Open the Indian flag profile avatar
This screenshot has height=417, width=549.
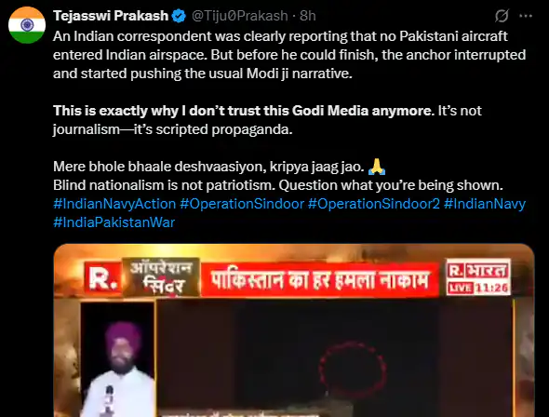[x=27, y=25]
